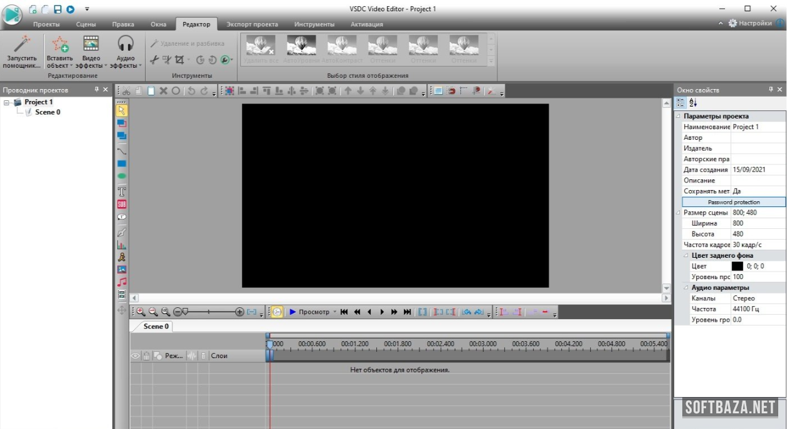The image size is (787, 429).
Task: Select the blue rectangle shape tool
Action: click(x=122, y=164)
